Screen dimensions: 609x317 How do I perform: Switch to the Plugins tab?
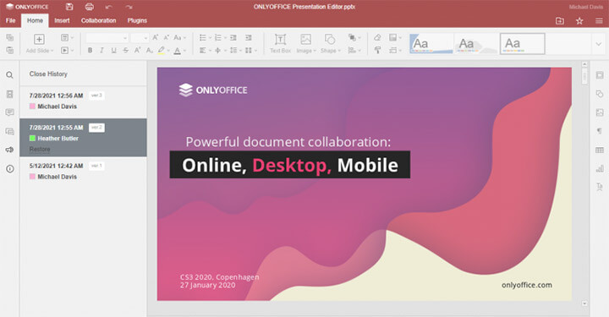point(137,20)
